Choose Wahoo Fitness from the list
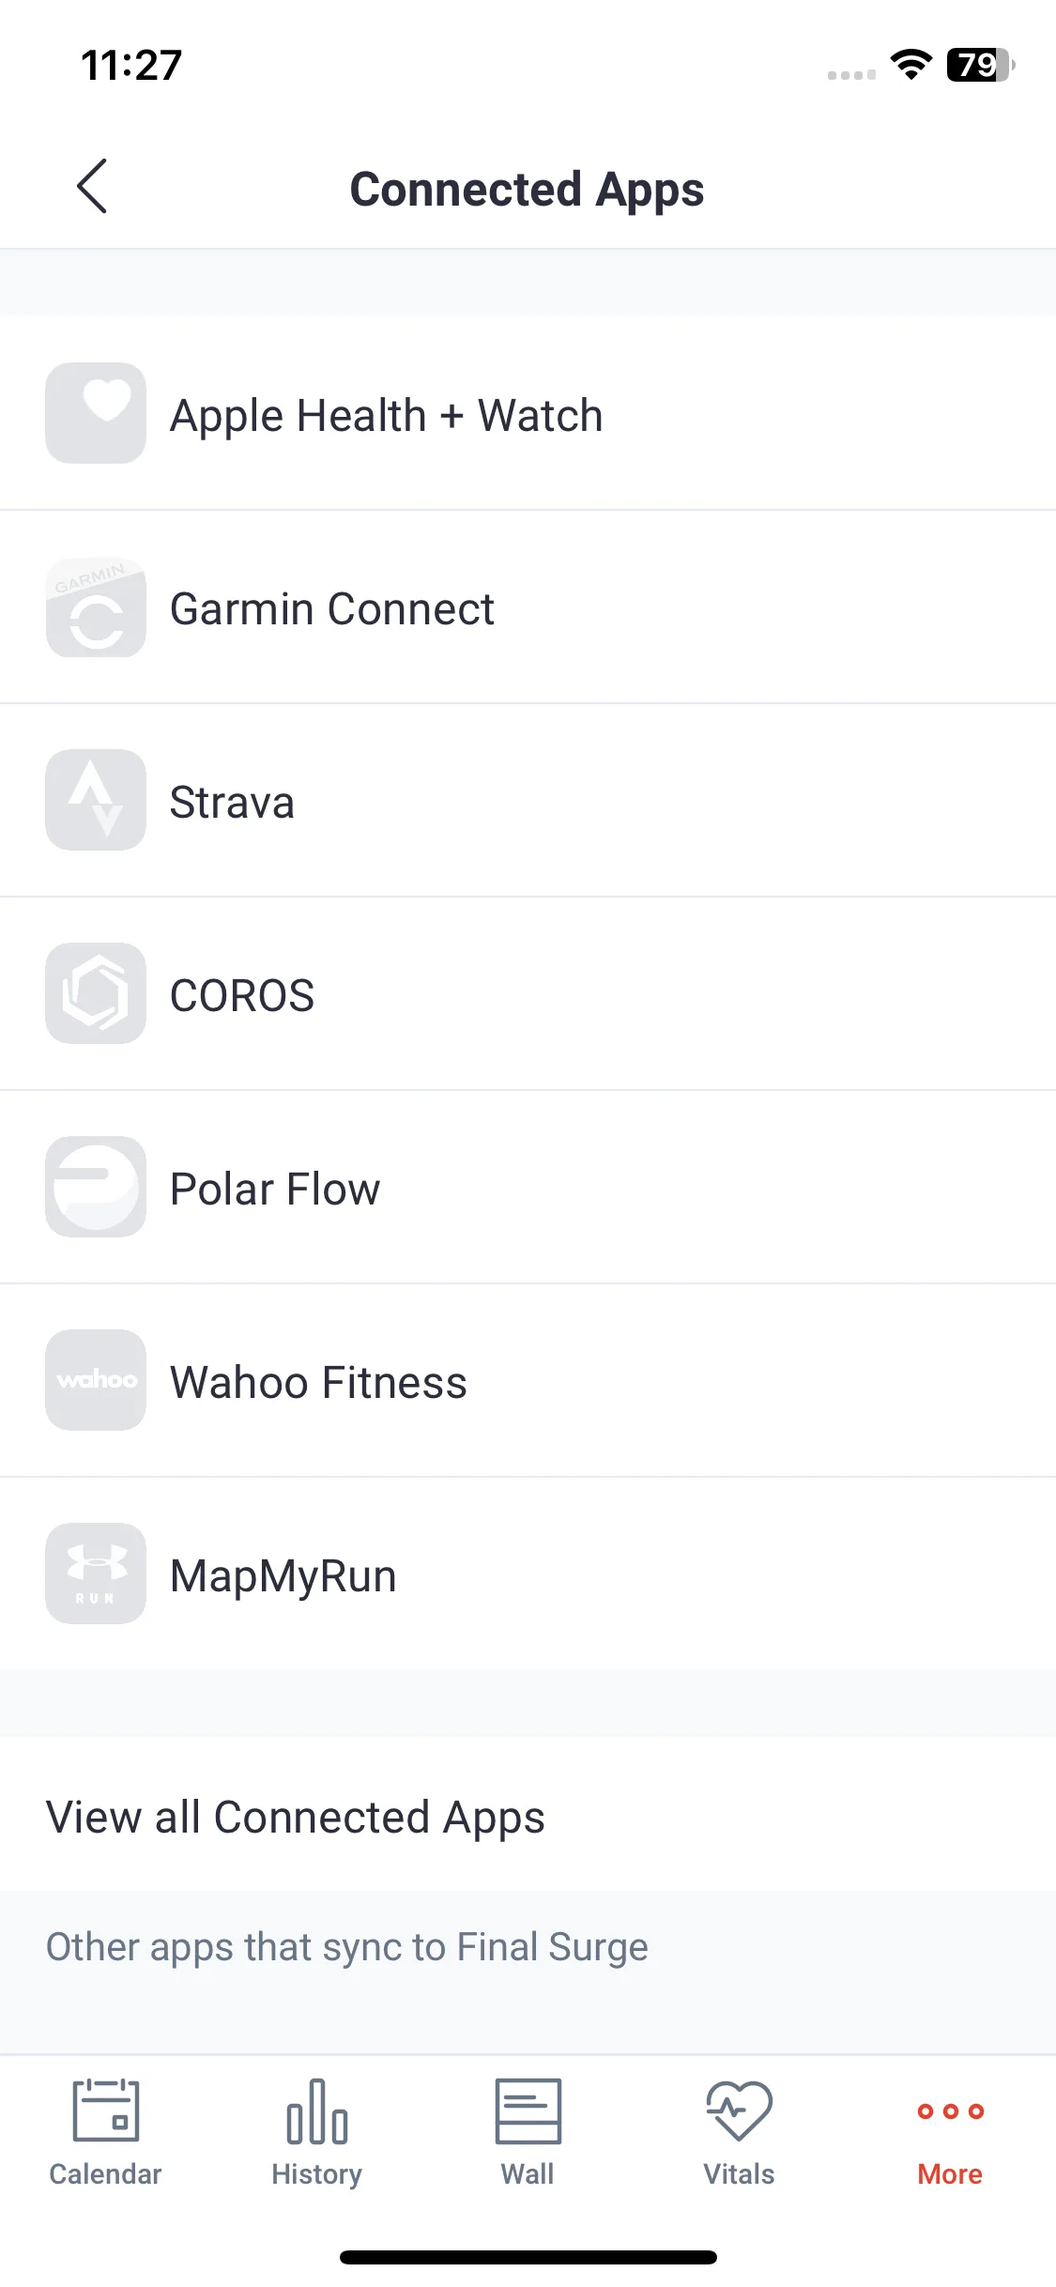This screenshot has height=2287, width=1056. pyautogui.click(x=528, y=1381)
